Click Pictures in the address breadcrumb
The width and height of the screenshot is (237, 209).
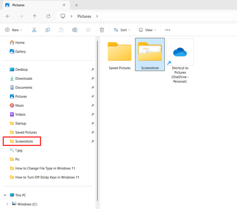84,16
